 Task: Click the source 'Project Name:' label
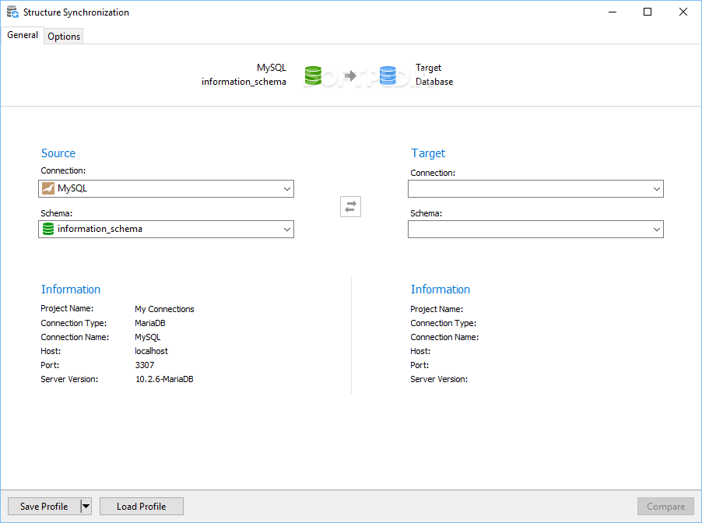[x=67, y=308]
